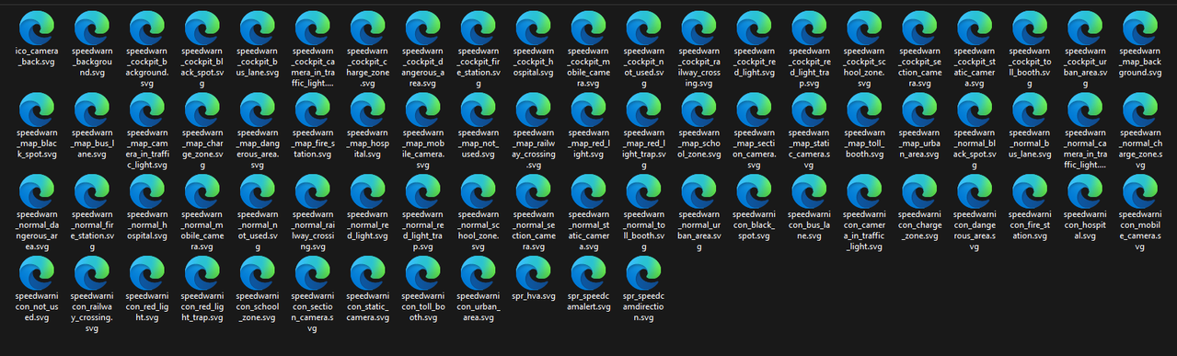Image resolution: width=1177 pixels, height=356 pixels.
Task: Click speedwarn_map_section_camera.svg icon
Action: (755, 109)
